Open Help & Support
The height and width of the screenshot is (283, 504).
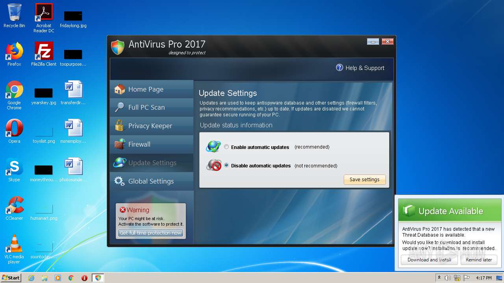pyautogui.click(x=360, y=68)
